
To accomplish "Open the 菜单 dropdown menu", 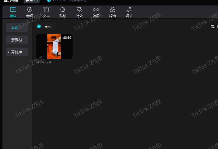I will point(32,1).
